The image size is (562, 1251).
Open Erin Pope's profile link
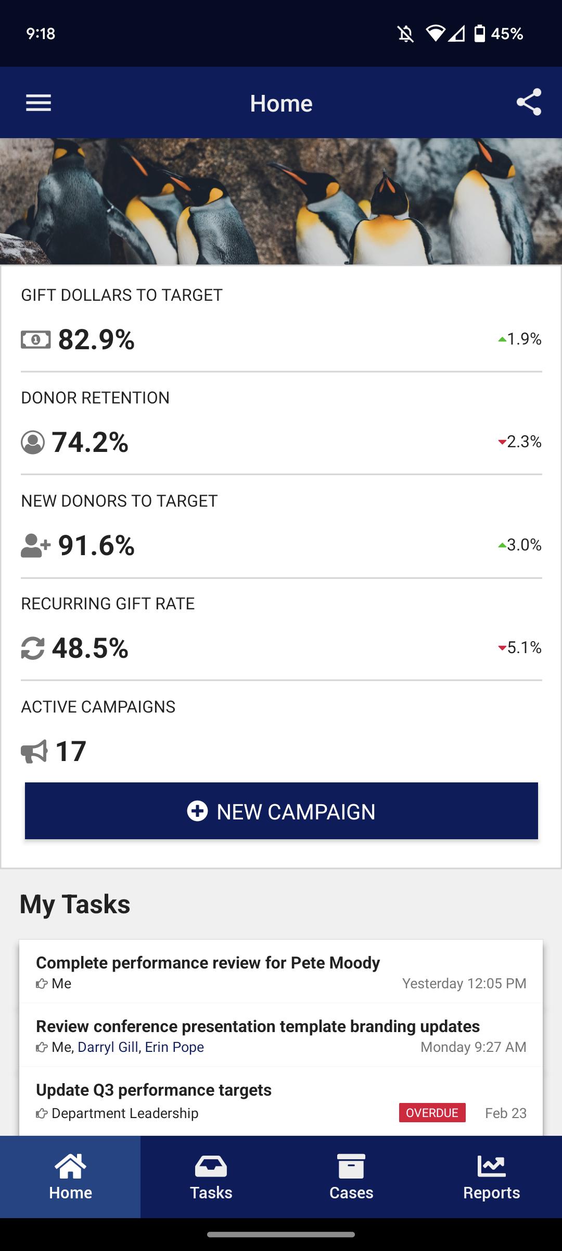point(174,1047)
